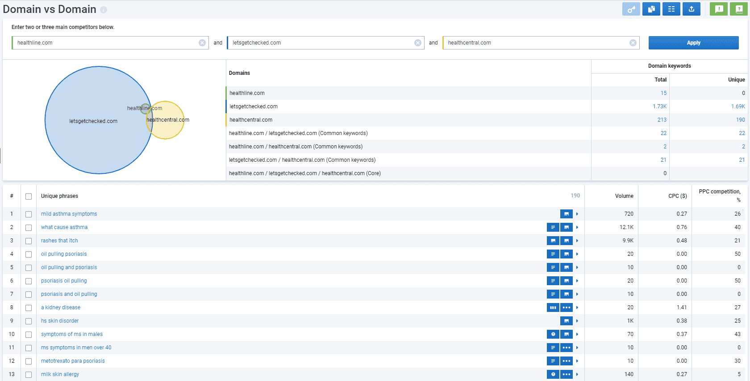Open the list columns view icon button
The width and height of the screenshot is (750, 381).
pos(671,9)
